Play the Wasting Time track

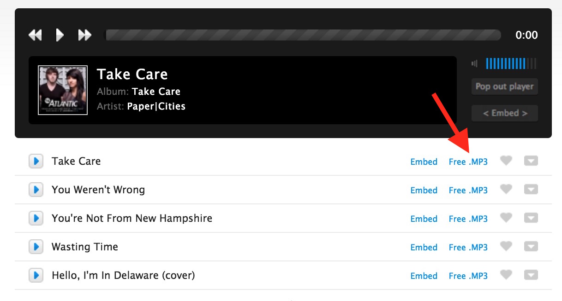point(36,247)
